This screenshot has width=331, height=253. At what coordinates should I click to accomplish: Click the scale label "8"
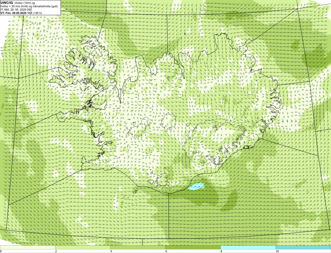click(221, 251)
